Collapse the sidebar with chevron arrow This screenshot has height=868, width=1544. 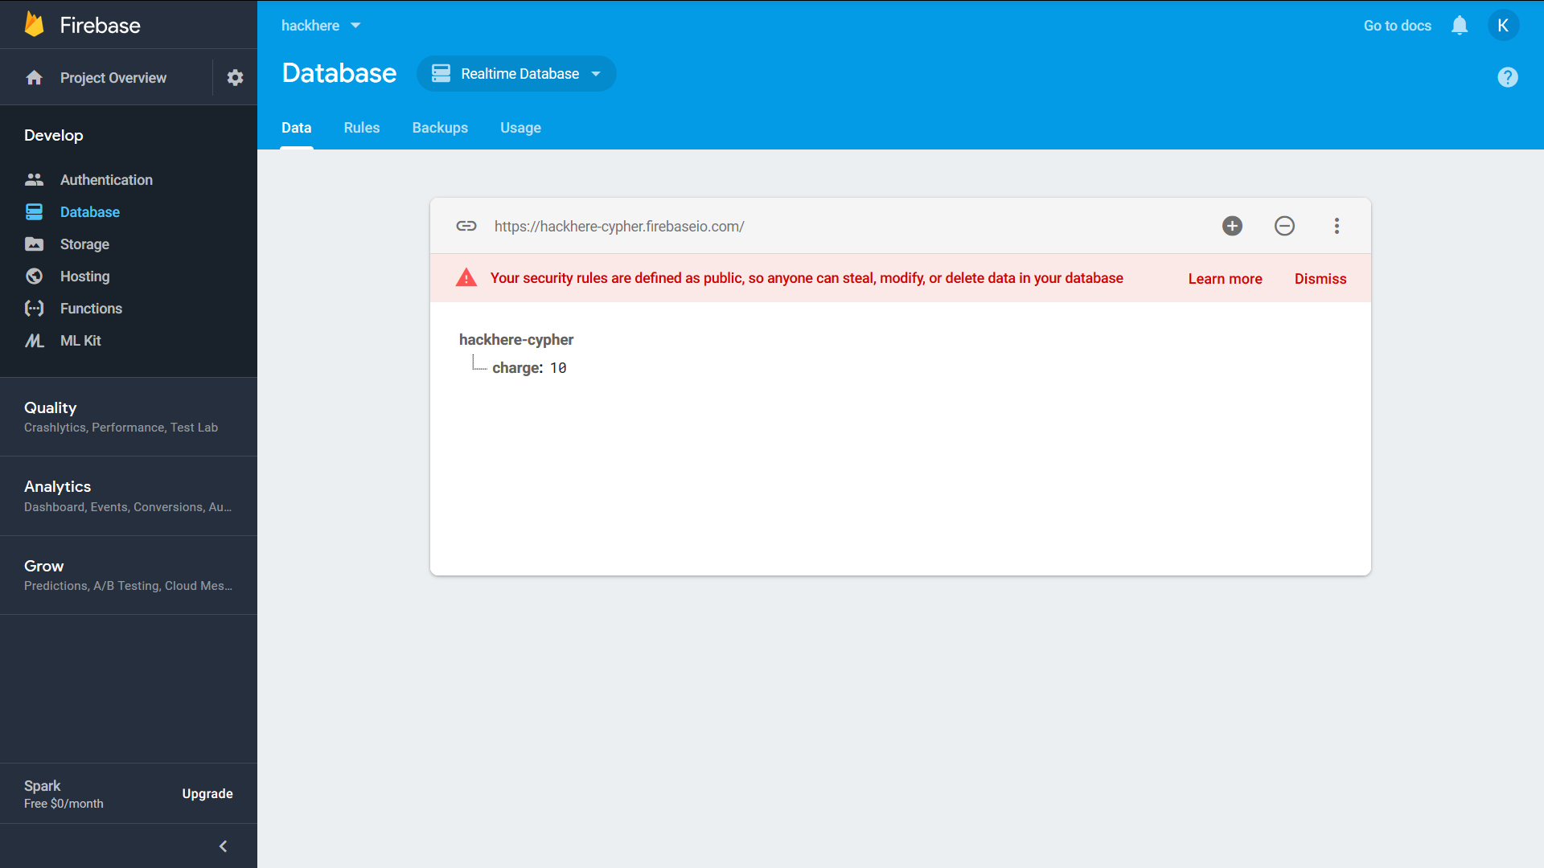tap(223, 846)
